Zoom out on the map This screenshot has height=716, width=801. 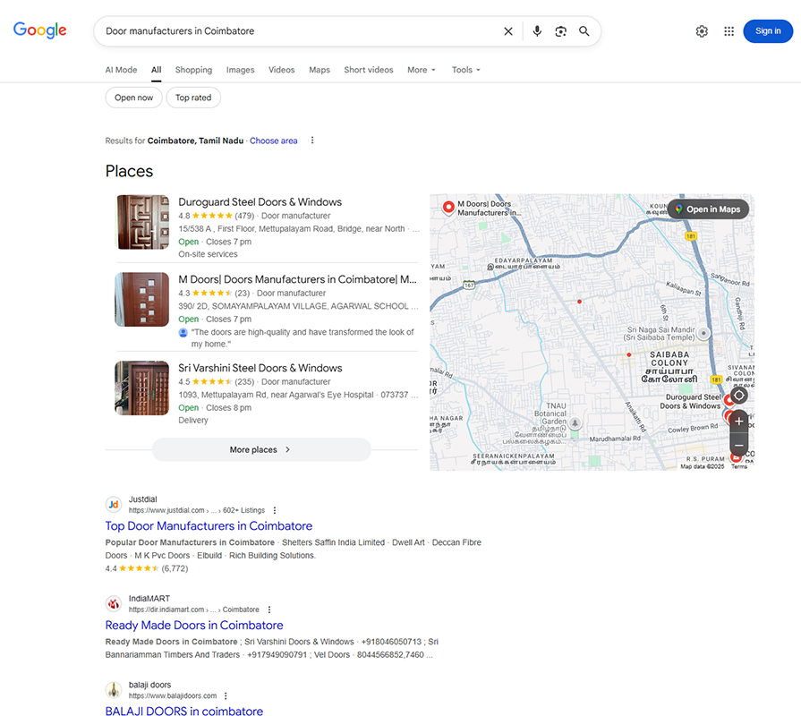pos(738,445)
